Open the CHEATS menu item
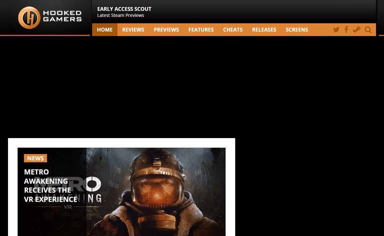 (233, 30)
